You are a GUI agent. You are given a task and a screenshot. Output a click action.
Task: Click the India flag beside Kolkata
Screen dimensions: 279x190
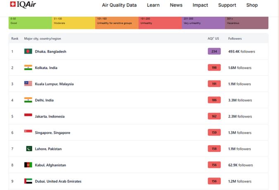pyautogui.click(x=28, y=68)
